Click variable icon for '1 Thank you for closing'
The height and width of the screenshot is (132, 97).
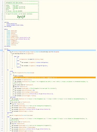point(11,105)
